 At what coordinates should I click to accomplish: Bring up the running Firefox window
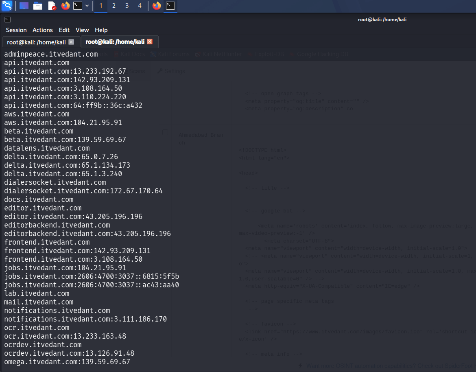[156, 5]
